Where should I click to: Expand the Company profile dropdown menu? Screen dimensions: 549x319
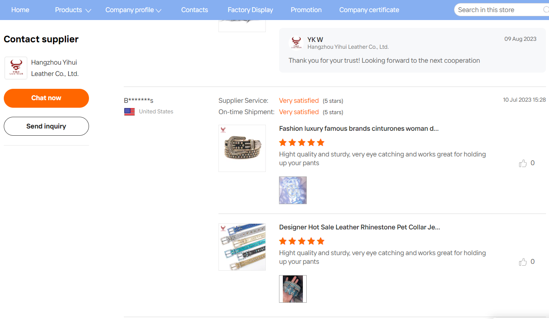(x=133, y=10)
